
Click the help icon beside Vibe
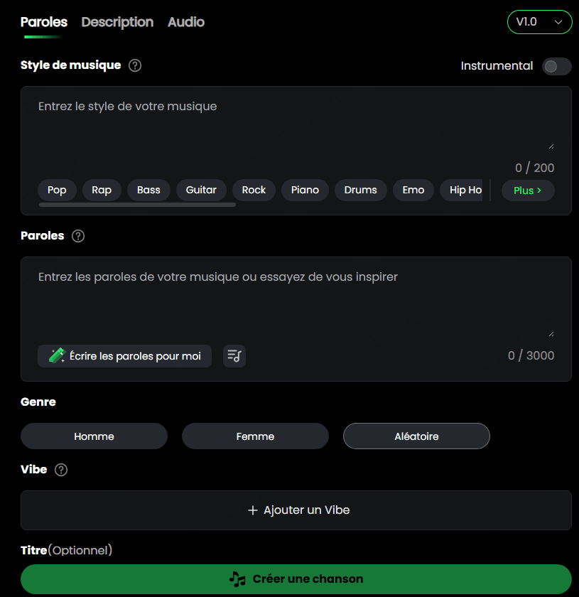click(x=61, y=470)
